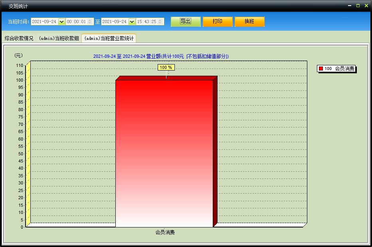372x247 pixels.
Task: Close the 交班统计 window
Action: (x=366, y=6)
